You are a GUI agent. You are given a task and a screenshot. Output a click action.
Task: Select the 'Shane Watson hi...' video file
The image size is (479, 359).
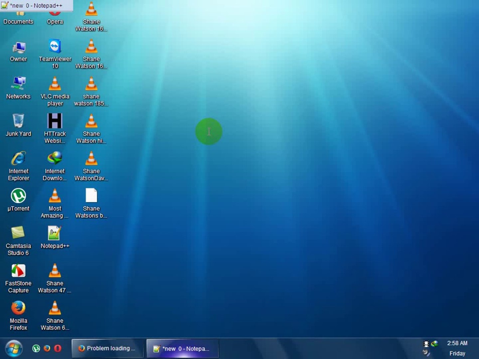coord(91,128)
